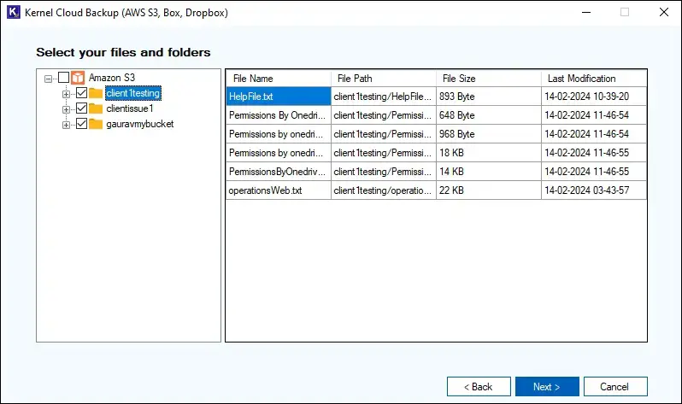
Task: Click the client1testing/HelpFile... path cell
Action: [384, 97]
